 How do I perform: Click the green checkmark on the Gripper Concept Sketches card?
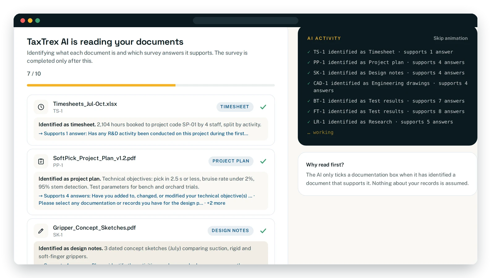click(263, 231)
